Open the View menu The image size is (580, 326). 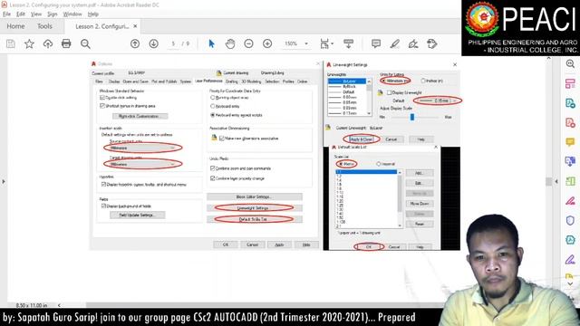click(x=36, y=14)
